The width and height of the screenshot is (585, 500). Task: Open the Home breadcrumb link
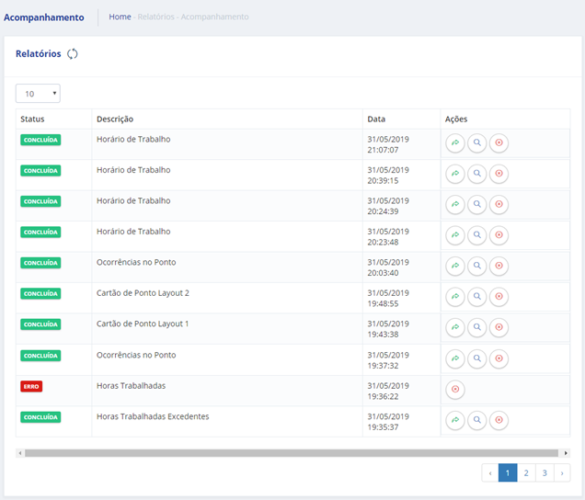pyautogui.click(x=120, y=17)
